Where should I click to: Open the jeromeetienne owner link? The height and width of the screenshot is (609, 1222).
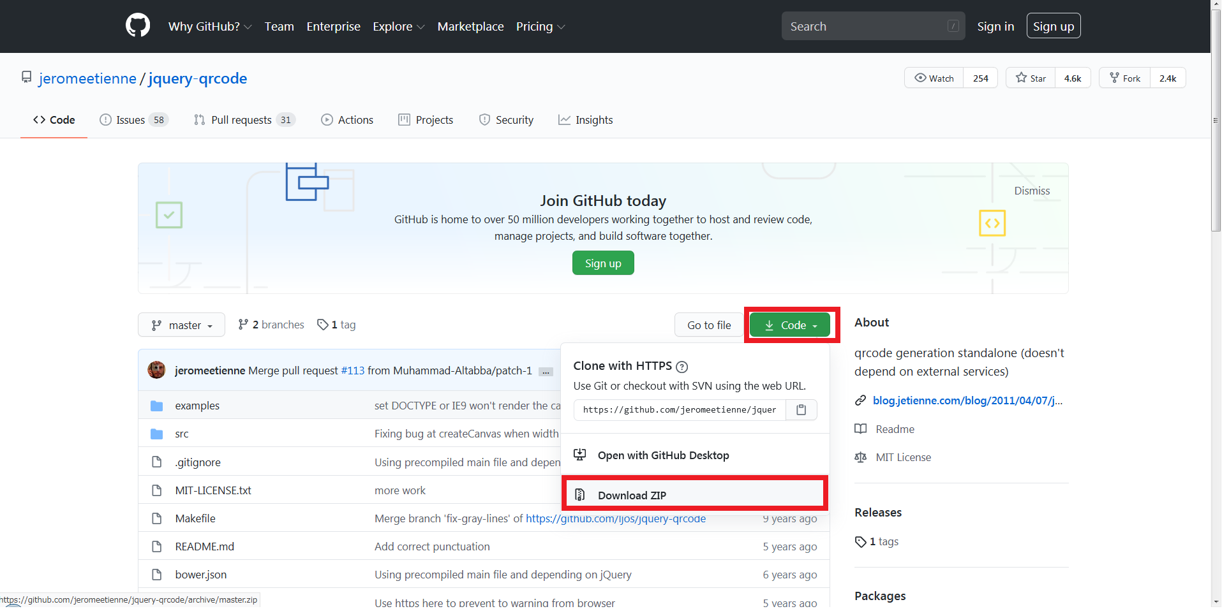[x=87, y=78]
